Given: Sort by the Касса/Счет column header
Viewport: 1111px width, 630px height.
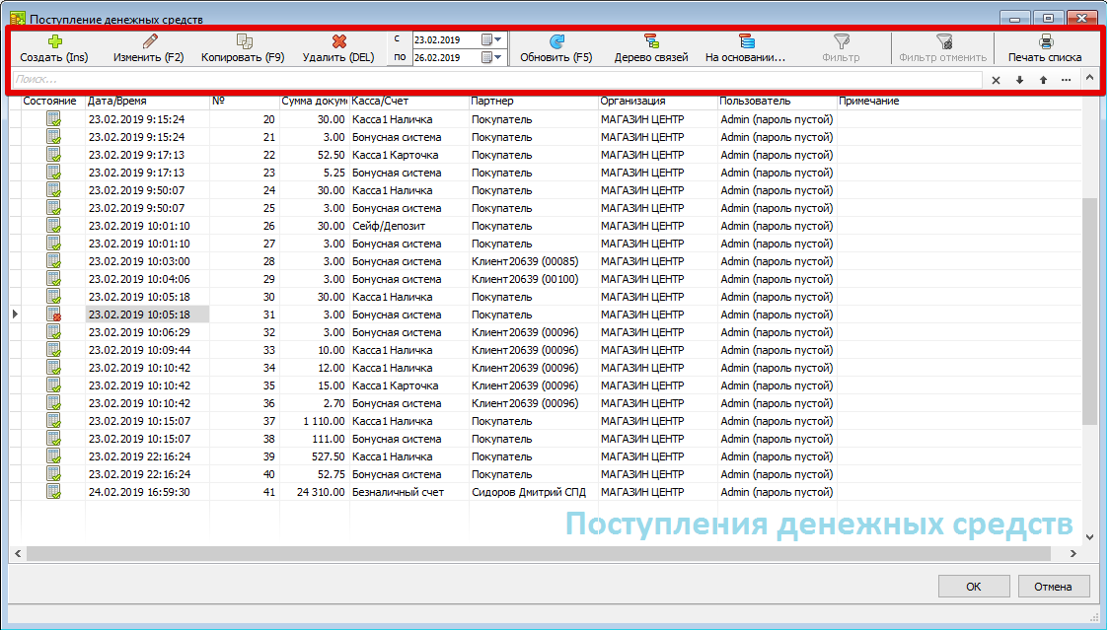Looking at the screenshot, I should [x=408, y=102].
